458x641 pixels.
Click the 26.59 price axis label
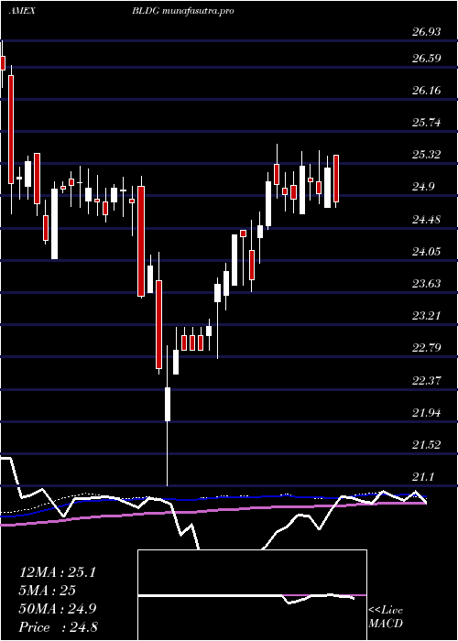click(x=426, y=58)
